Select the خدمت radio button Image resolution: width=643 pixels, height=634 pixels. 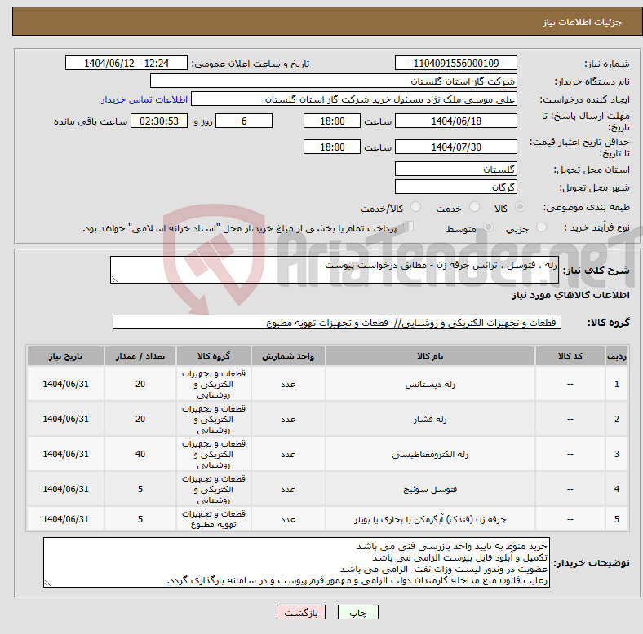pyautogui.click(x=474, y=207)
